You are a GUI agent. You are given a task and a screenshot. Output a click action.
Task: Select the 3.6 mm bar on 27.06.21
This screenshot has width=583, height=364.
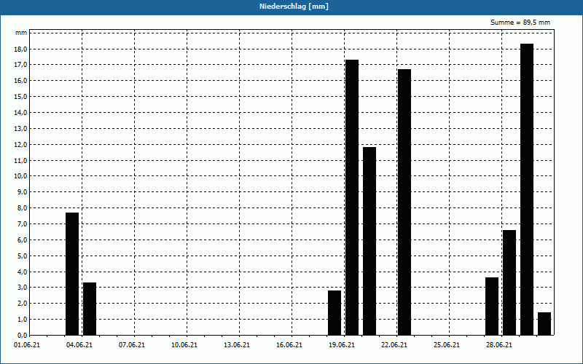coord(492,306)
